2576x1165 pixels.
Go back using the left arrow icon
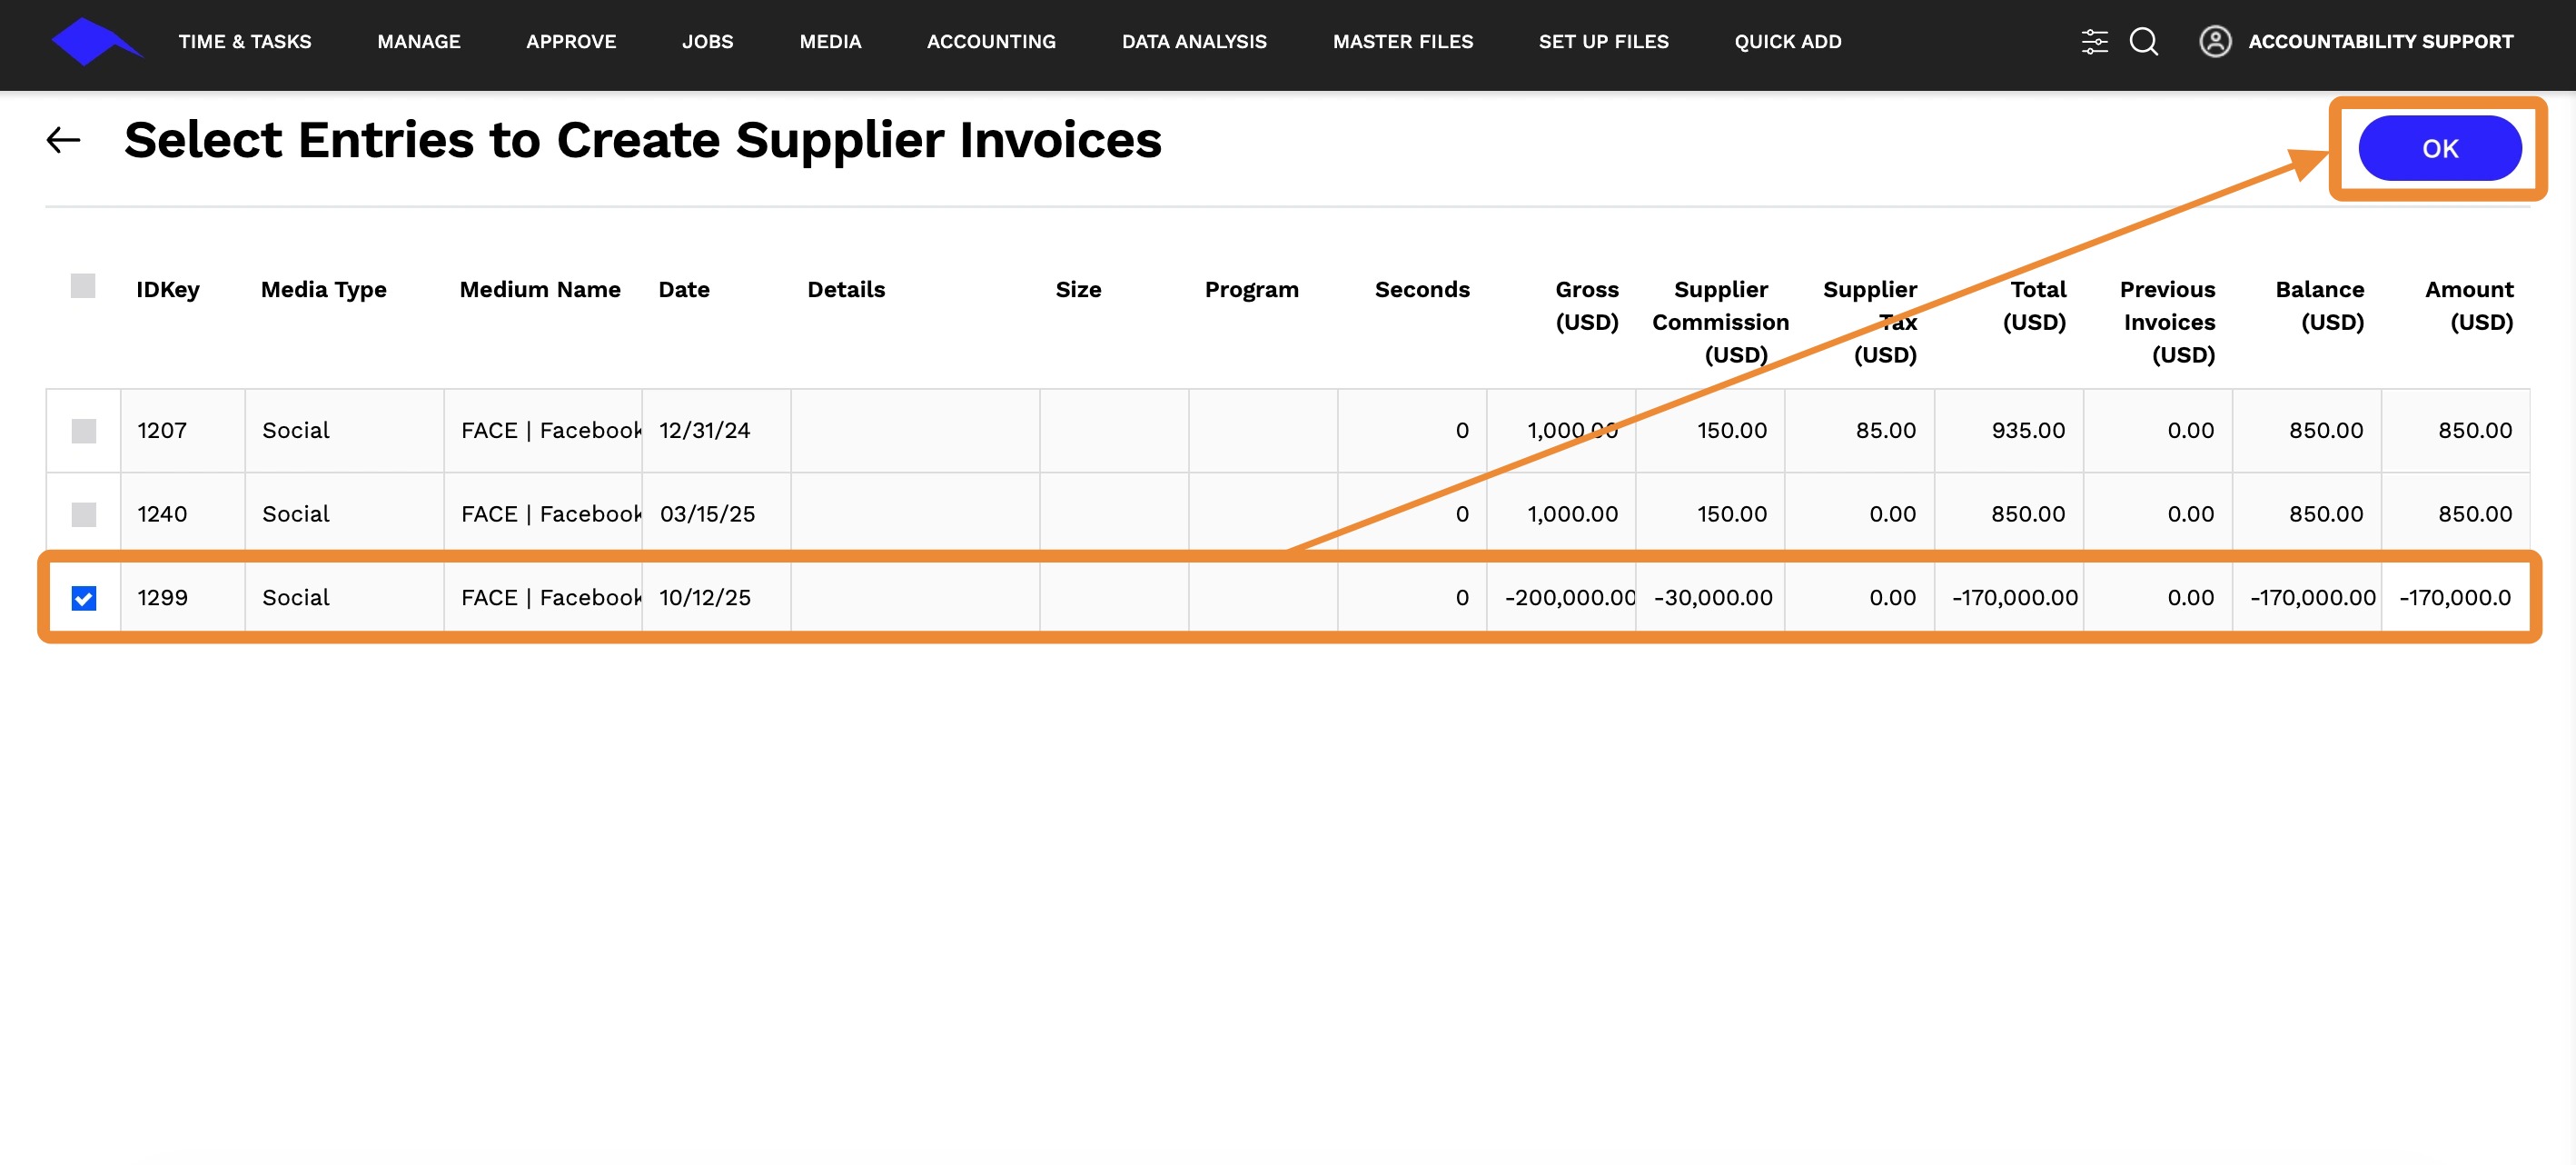pos(63,140)
